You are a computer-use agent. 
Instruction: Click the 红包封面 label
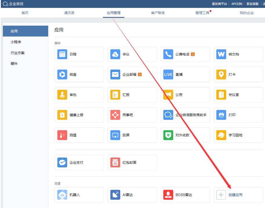coord(129,162)
